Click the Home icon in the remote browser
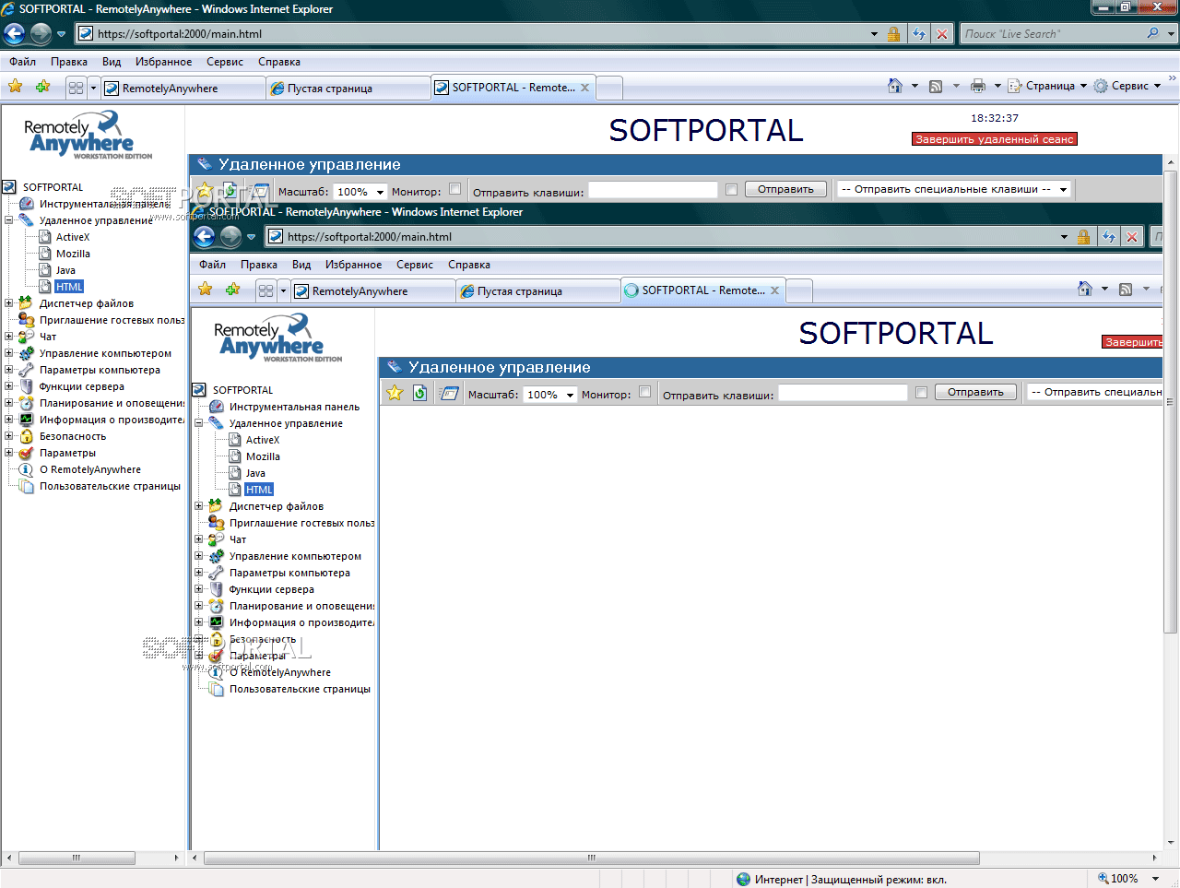Viewport: 1180px width, 888px height. (x=1085, y=289)
